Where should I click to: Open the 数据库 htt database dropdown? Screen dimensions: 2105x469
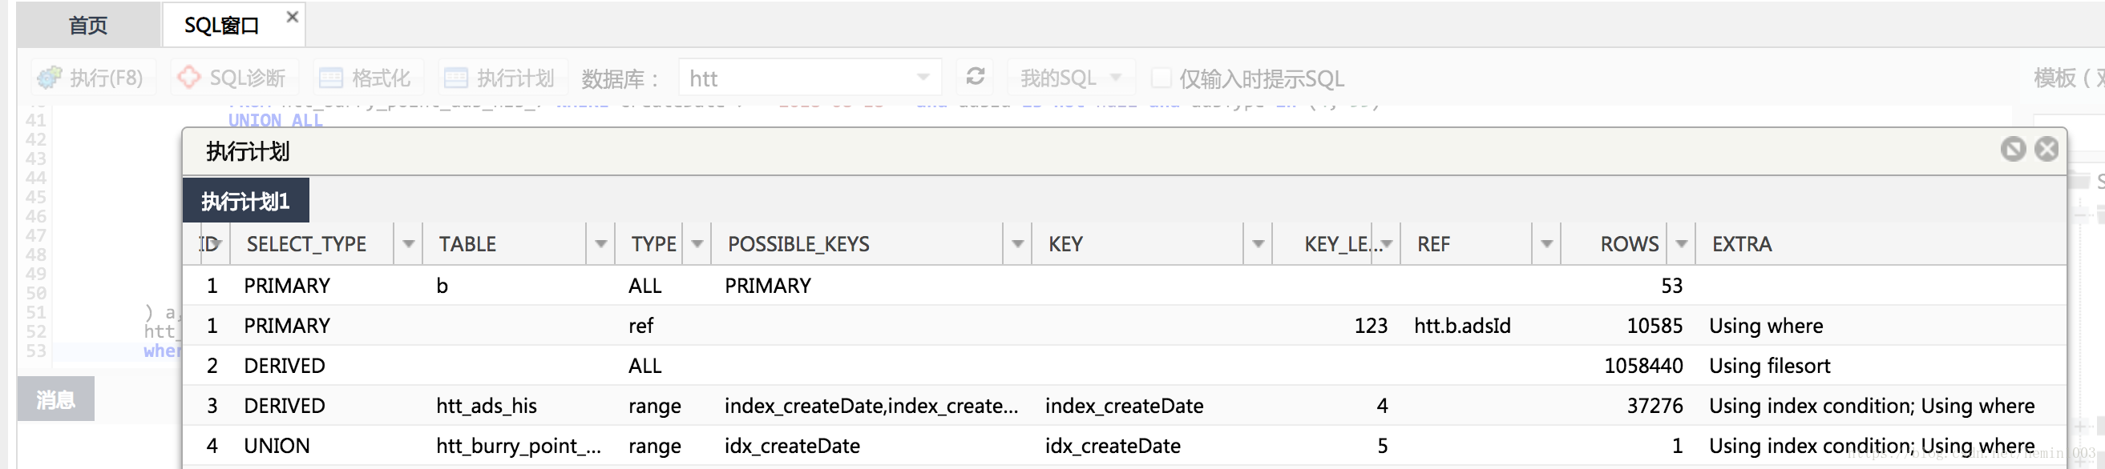point(810,78)
